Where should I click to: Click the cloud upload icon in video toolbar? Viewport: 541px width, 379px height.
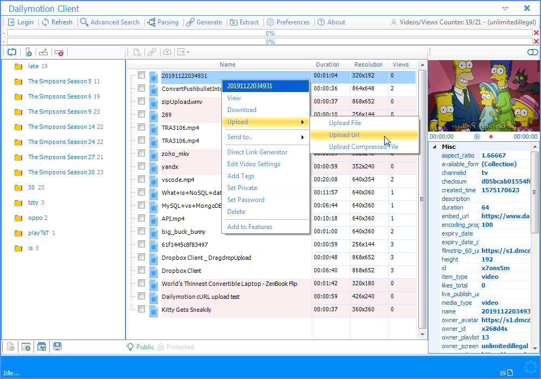(167, 52)
